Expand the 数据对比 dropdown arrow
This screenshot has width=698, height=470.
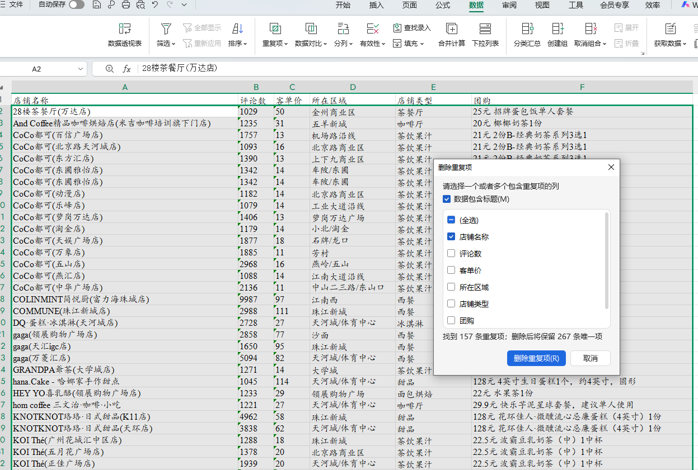(x=325, y=44)
